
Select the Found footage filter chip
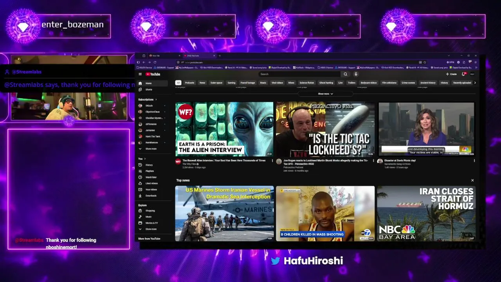click(x=248, y=83)
